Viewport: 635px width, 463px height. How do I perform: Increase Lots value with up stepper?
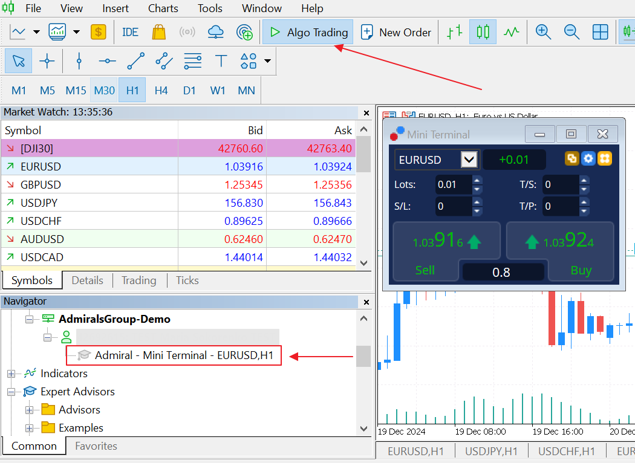coord(477,180)
